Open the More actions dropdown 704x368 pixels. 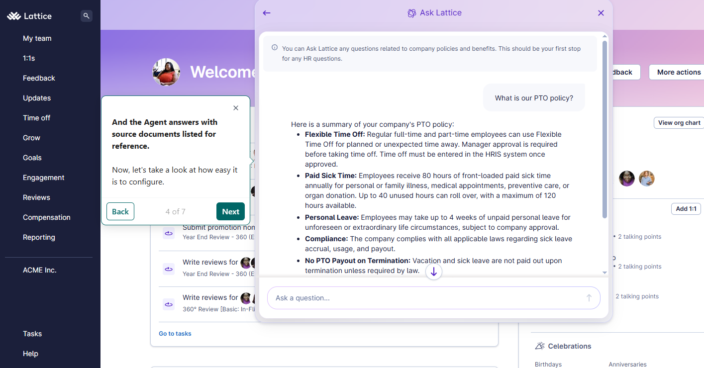point(679,72)
